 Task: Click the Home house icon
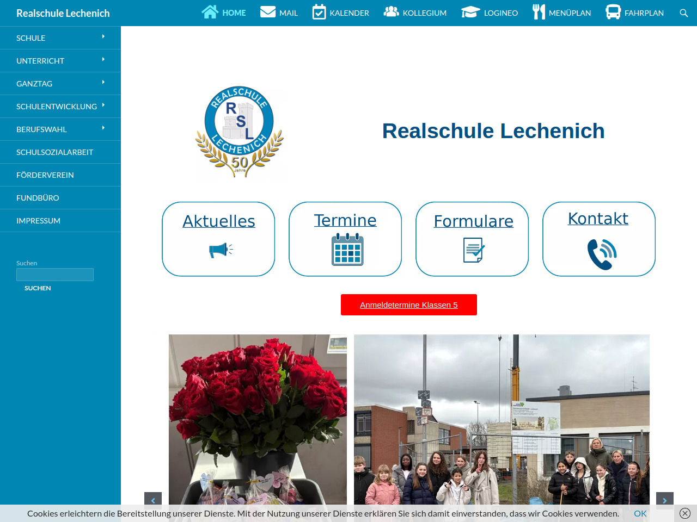(210, 12)
